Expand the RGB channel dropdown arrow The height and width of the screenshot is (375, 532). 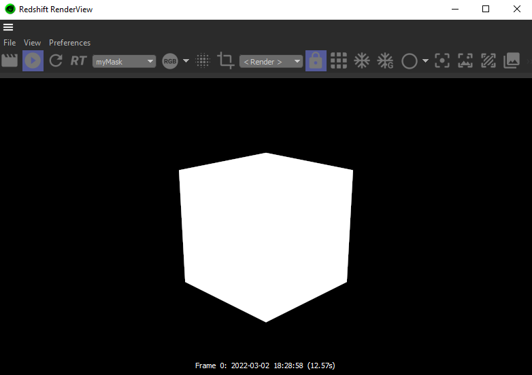coord(186,62)
